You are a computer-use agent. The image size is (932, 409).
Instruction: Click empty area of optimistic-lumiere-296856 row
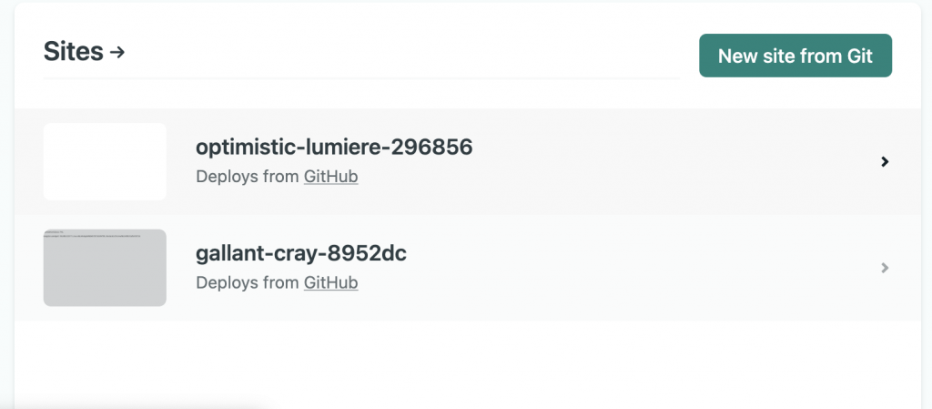[637, 162]
